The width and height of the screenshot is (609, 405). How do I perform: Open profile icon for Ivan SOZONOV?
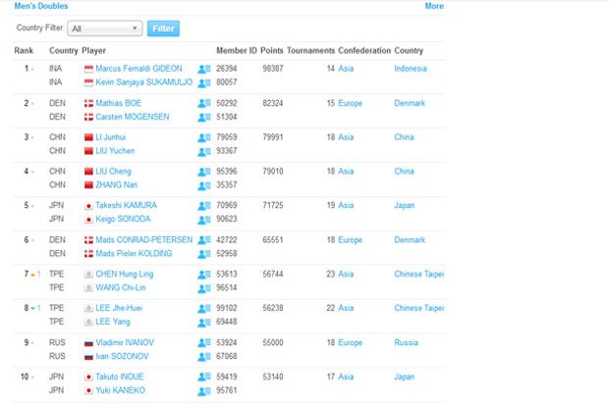point(204,357)
